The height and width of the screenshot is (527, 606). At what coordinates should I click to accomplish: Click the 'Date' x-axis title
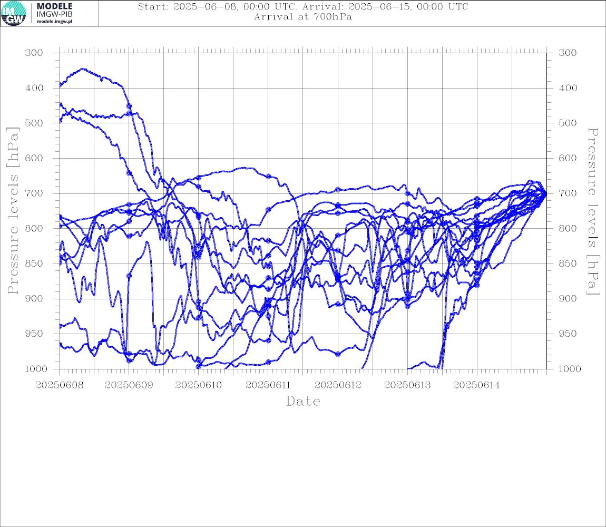tap(303, 402)
